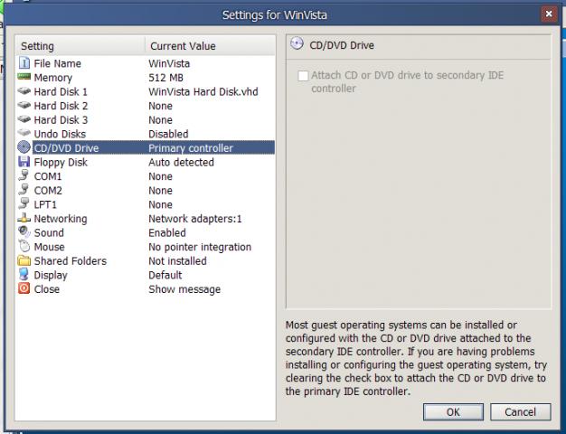This screenshot has height=434, width=566.
Task: Click the Disabled value for Undo Disks
Action: [x=168, y=134]
